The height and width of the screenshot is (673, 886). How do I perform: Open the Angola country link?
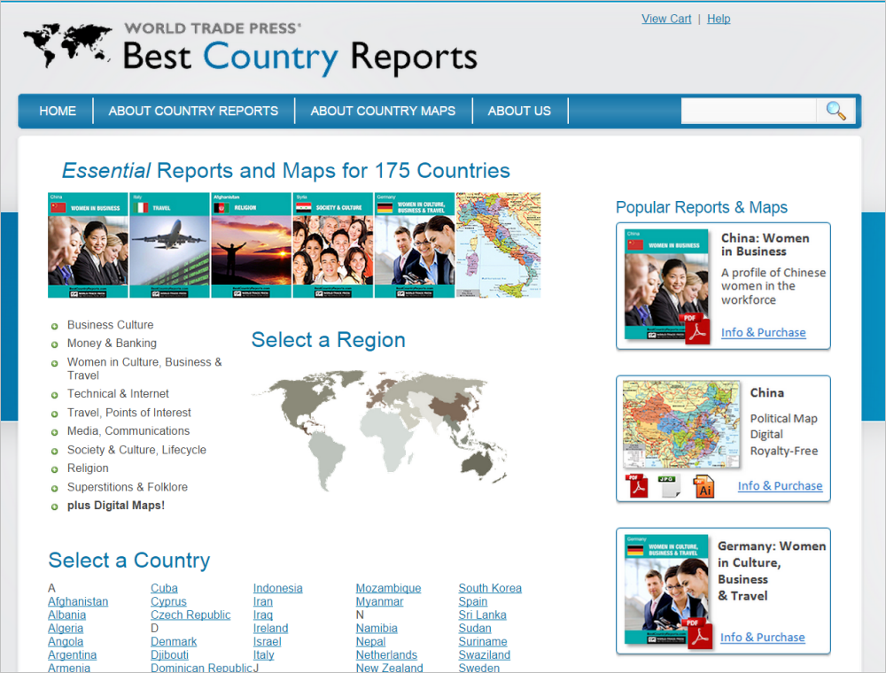[66, 642]
